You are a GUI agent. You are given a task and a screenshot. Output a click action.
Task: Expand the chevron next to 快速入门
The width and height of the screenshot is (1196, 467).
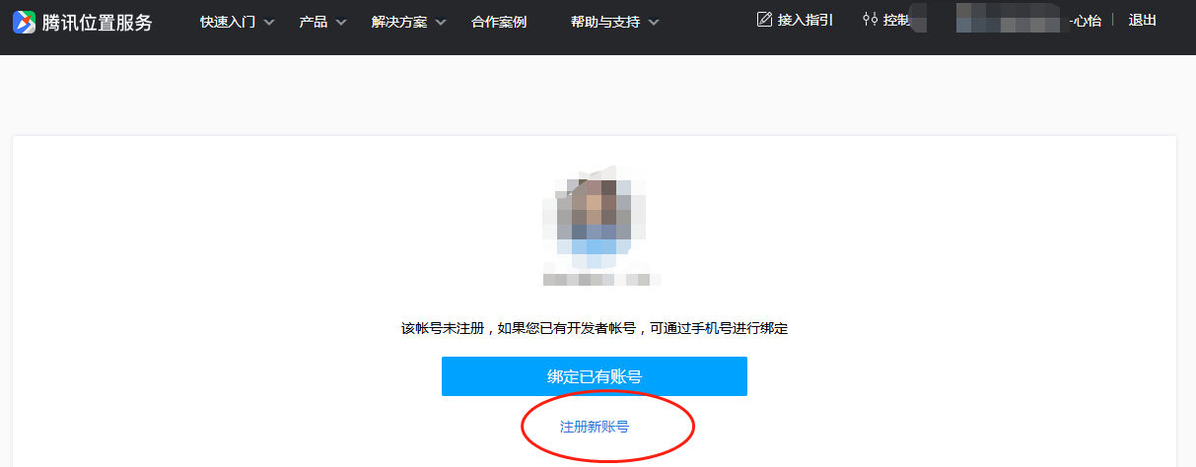[x=269, y=22]
